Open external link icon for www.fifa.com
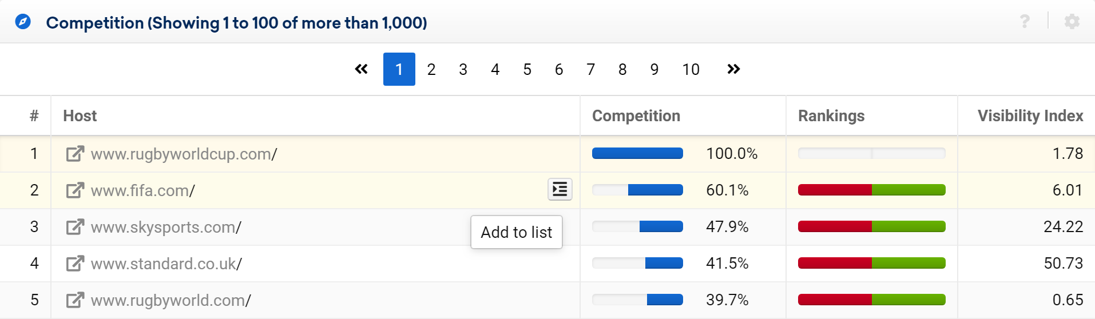 click(75, 190)
